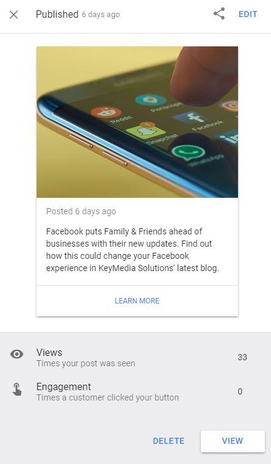
Task: Follow the LEARN MORE link
Action: 137,300
